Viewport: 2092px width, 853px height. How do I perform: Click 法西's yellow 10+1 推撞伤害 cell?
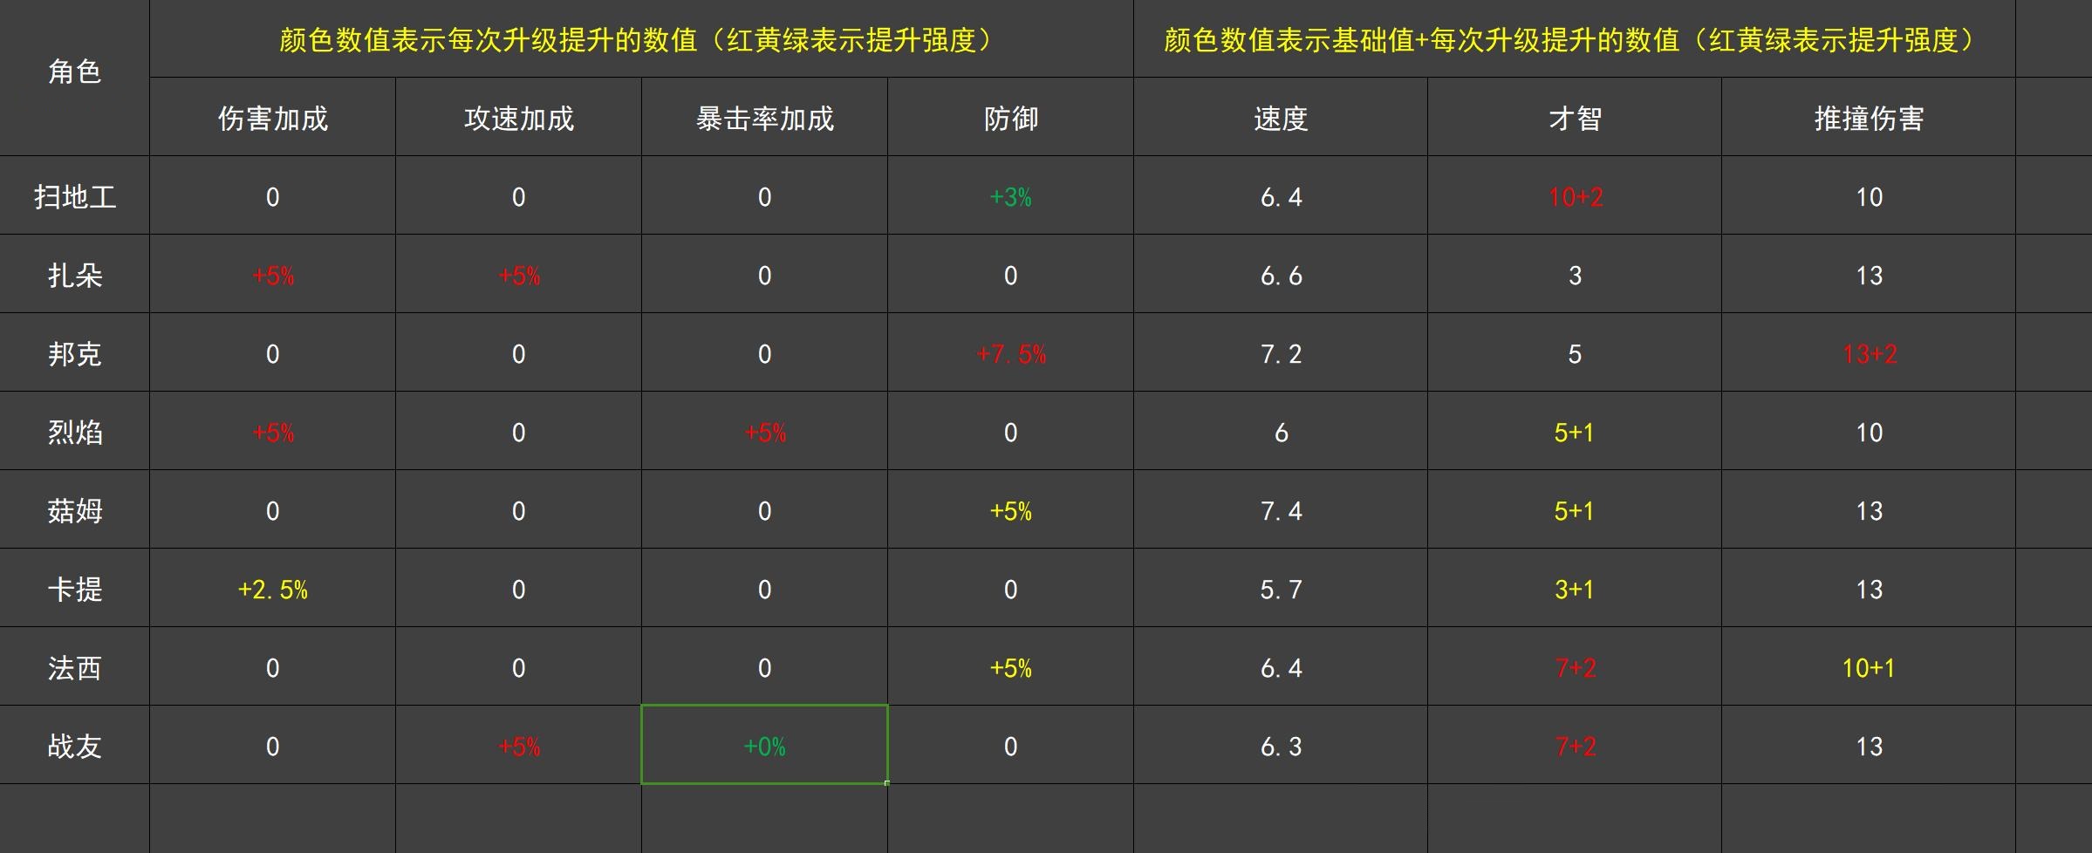1868,668
